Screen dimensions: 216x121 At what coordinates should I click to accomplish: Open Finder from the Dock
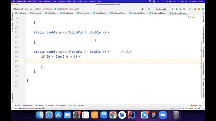(x=40, y=115)
